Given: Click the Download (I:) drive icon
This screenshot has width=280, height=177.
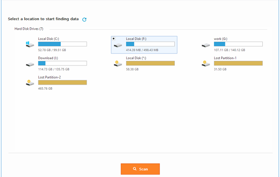Looking at the screenshot, I should pyautogui.click(x=30, y=65).
